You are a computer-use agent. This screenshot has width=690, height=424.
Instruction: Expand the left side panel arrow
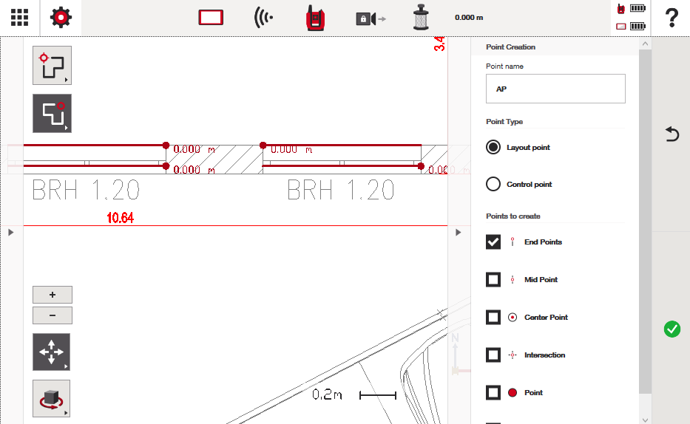11,232
